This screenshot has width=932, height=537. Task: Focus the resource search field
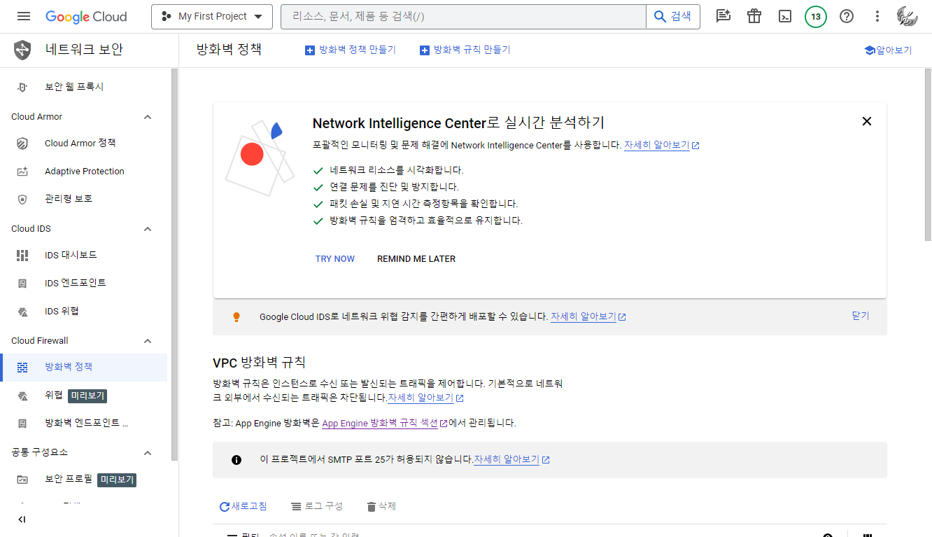463,16
